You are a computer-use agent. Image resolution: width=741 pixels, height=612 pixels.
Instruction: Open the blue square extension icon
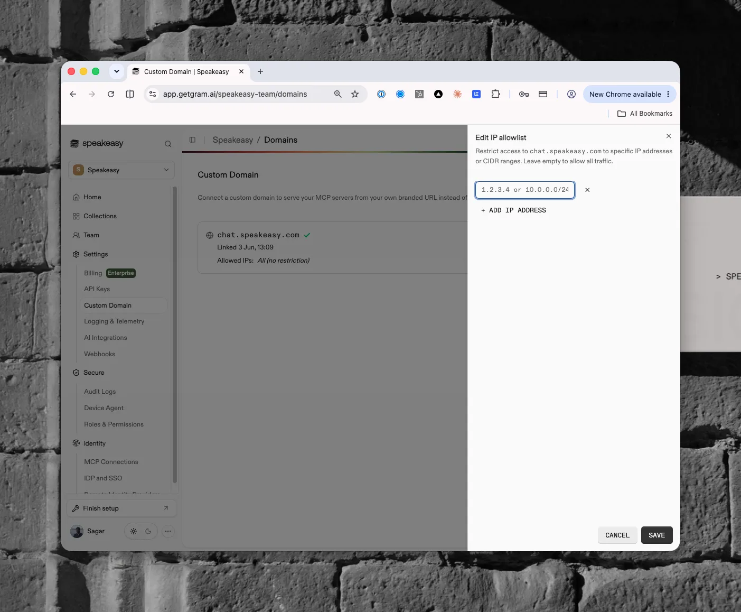click(x=476, y=94)
